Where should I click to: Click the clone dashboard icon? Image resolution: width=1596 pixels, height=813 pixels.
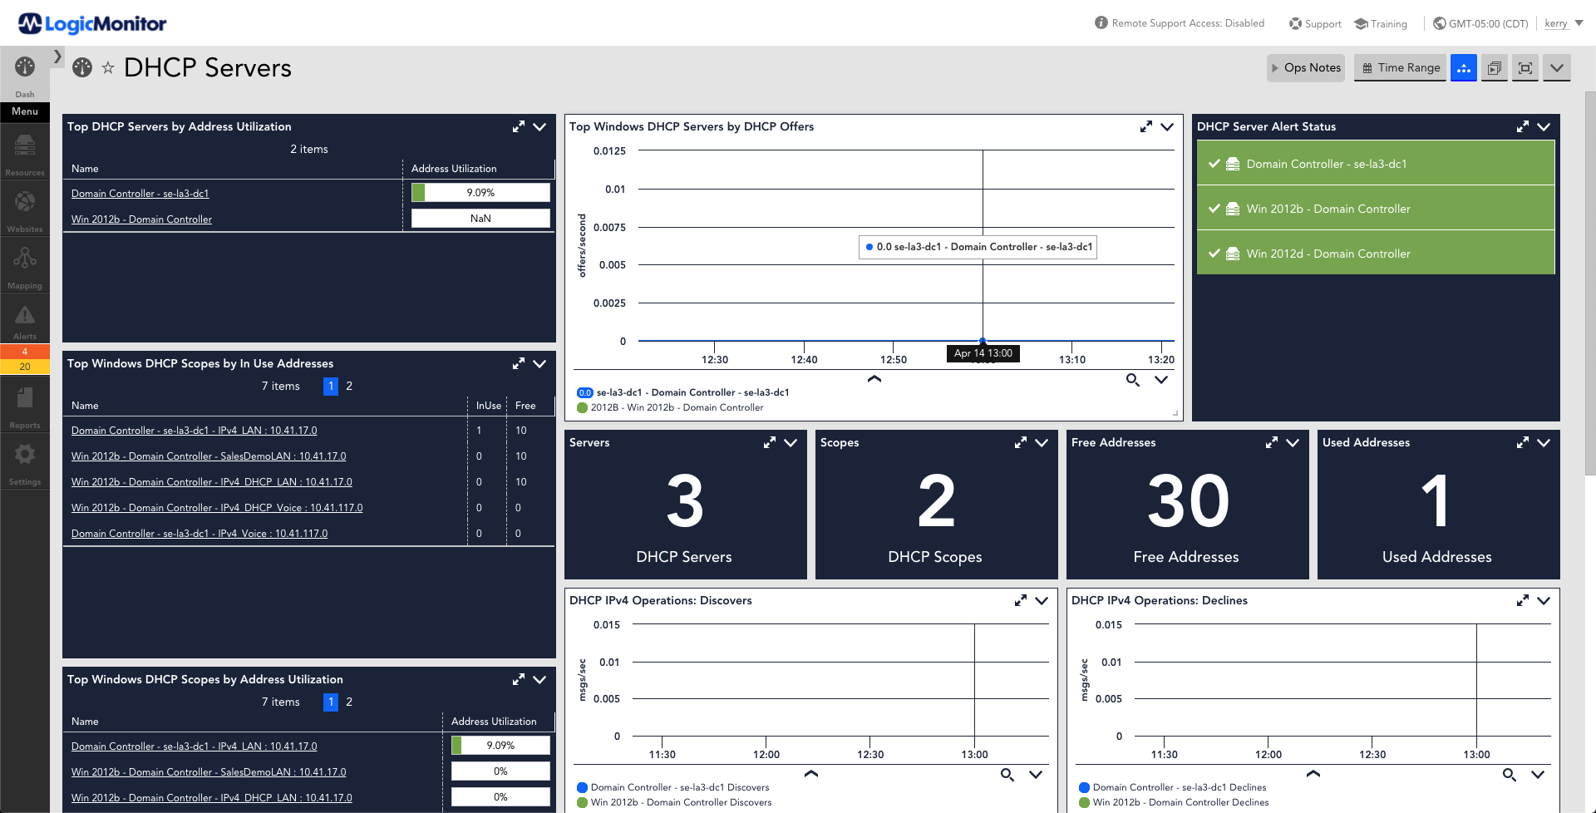(x=1494, y=68)
